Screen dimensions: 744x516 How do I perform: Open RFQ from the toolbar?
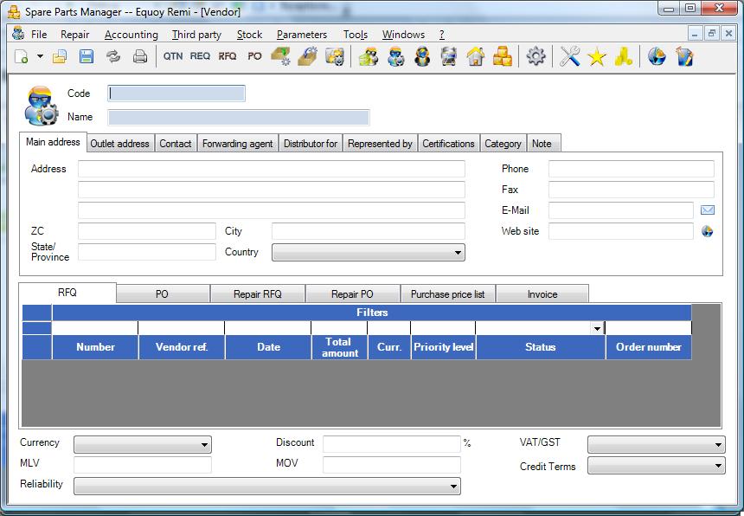pyautogui.click(x=228, y=56)
